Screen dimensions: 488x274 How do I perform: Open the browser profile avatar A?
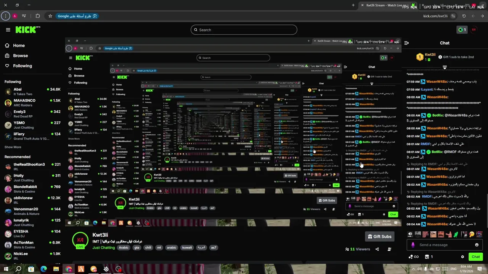tap(14, 16)
